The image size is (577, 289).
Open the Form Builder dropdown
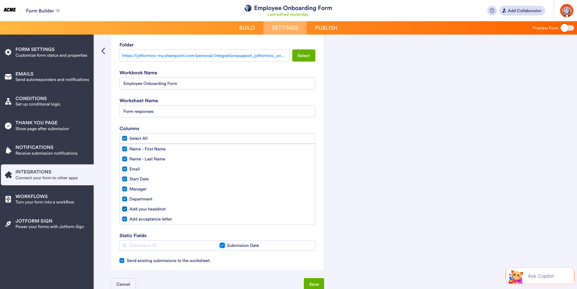tap(43, 10)
